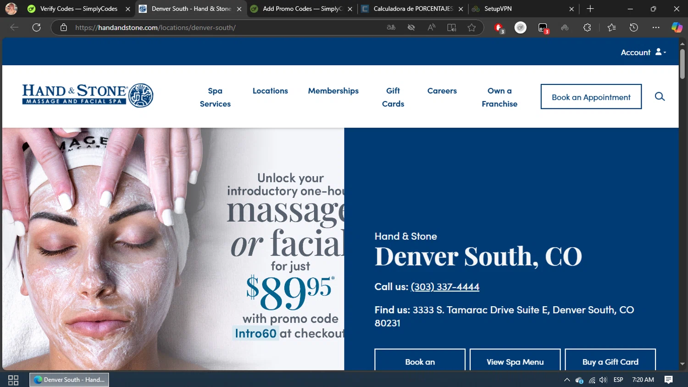Open Favorites list icon
688x387 pixels.
pos(611,28)
